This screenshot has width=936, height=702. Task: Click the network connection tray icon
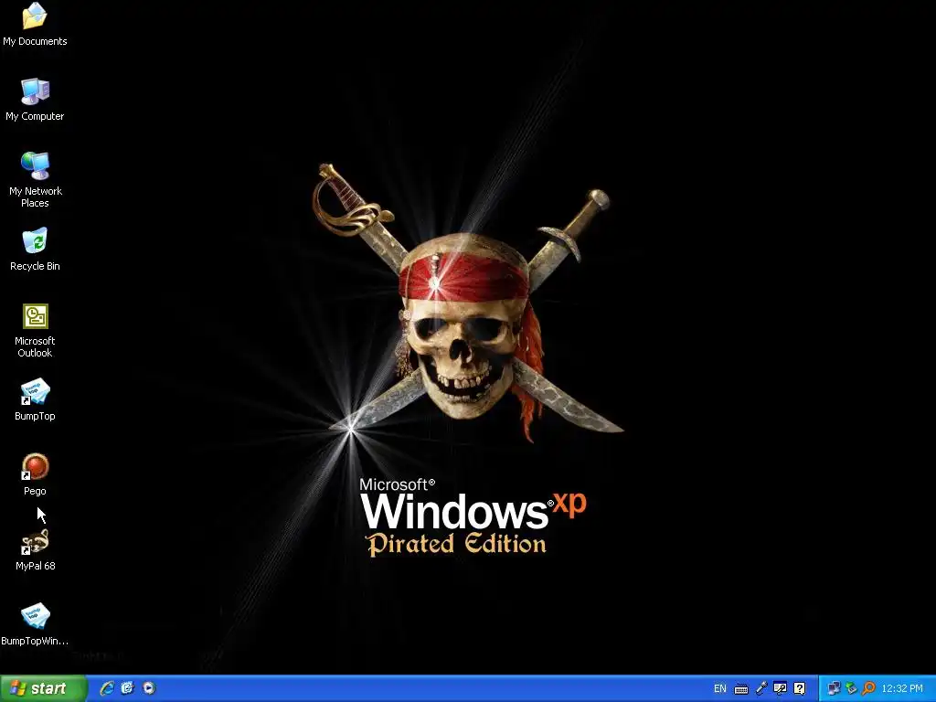click(834, 689)
